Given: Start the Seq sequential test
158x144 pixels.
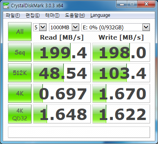Looking at the screenshot, I should (x=20, y=52).
